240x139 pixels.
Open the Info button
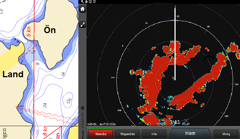pyautogui.click(x=154, y=134)
